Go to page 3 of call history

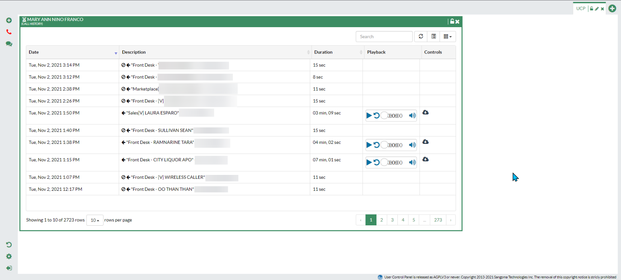pos(392,220)
